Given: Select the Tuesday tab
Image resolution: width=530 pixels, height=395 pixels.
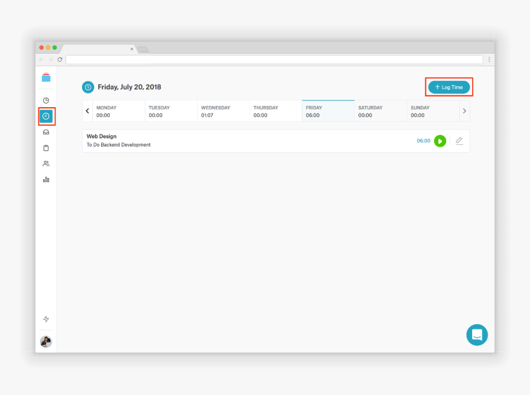Looking at the screenshot, I should 171,111.
